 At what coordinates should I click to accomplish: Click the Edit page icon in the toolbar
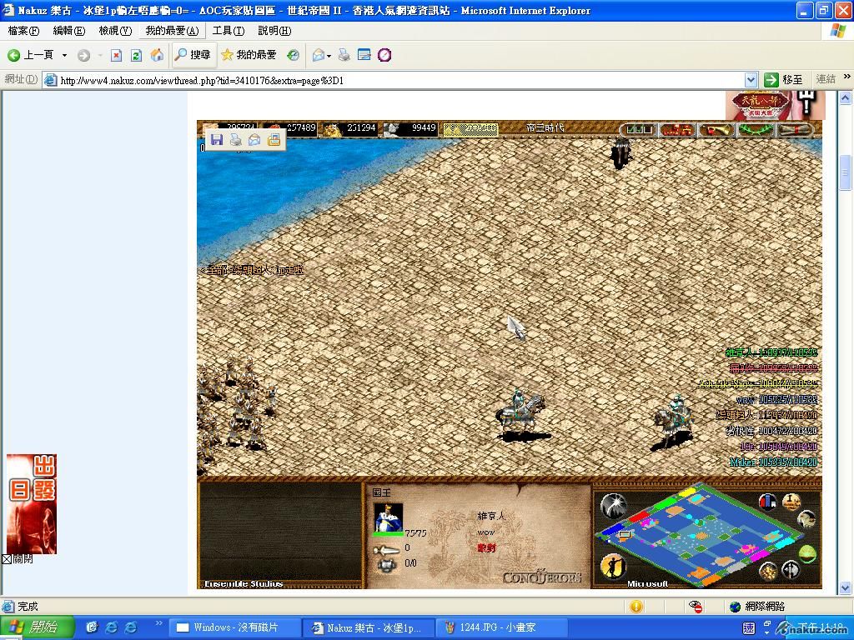click(x=364, y=55)
